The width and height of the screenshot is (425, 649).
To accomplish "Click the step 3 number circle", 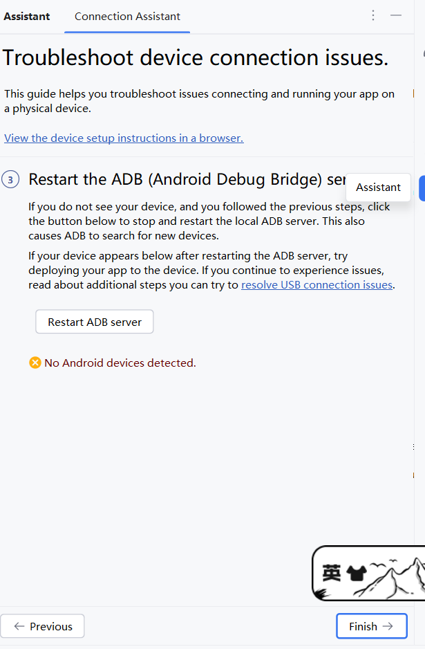I will pos(10,180).
